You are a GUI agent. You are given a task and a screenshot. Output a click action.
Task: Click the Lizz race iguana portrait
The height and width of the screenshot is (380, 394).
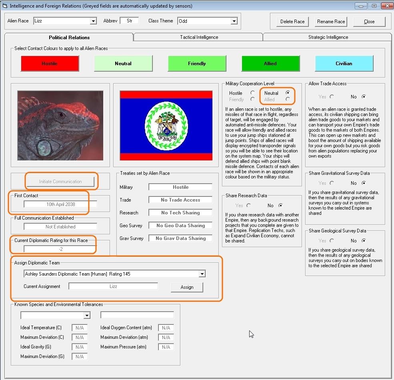click(60, 126)
